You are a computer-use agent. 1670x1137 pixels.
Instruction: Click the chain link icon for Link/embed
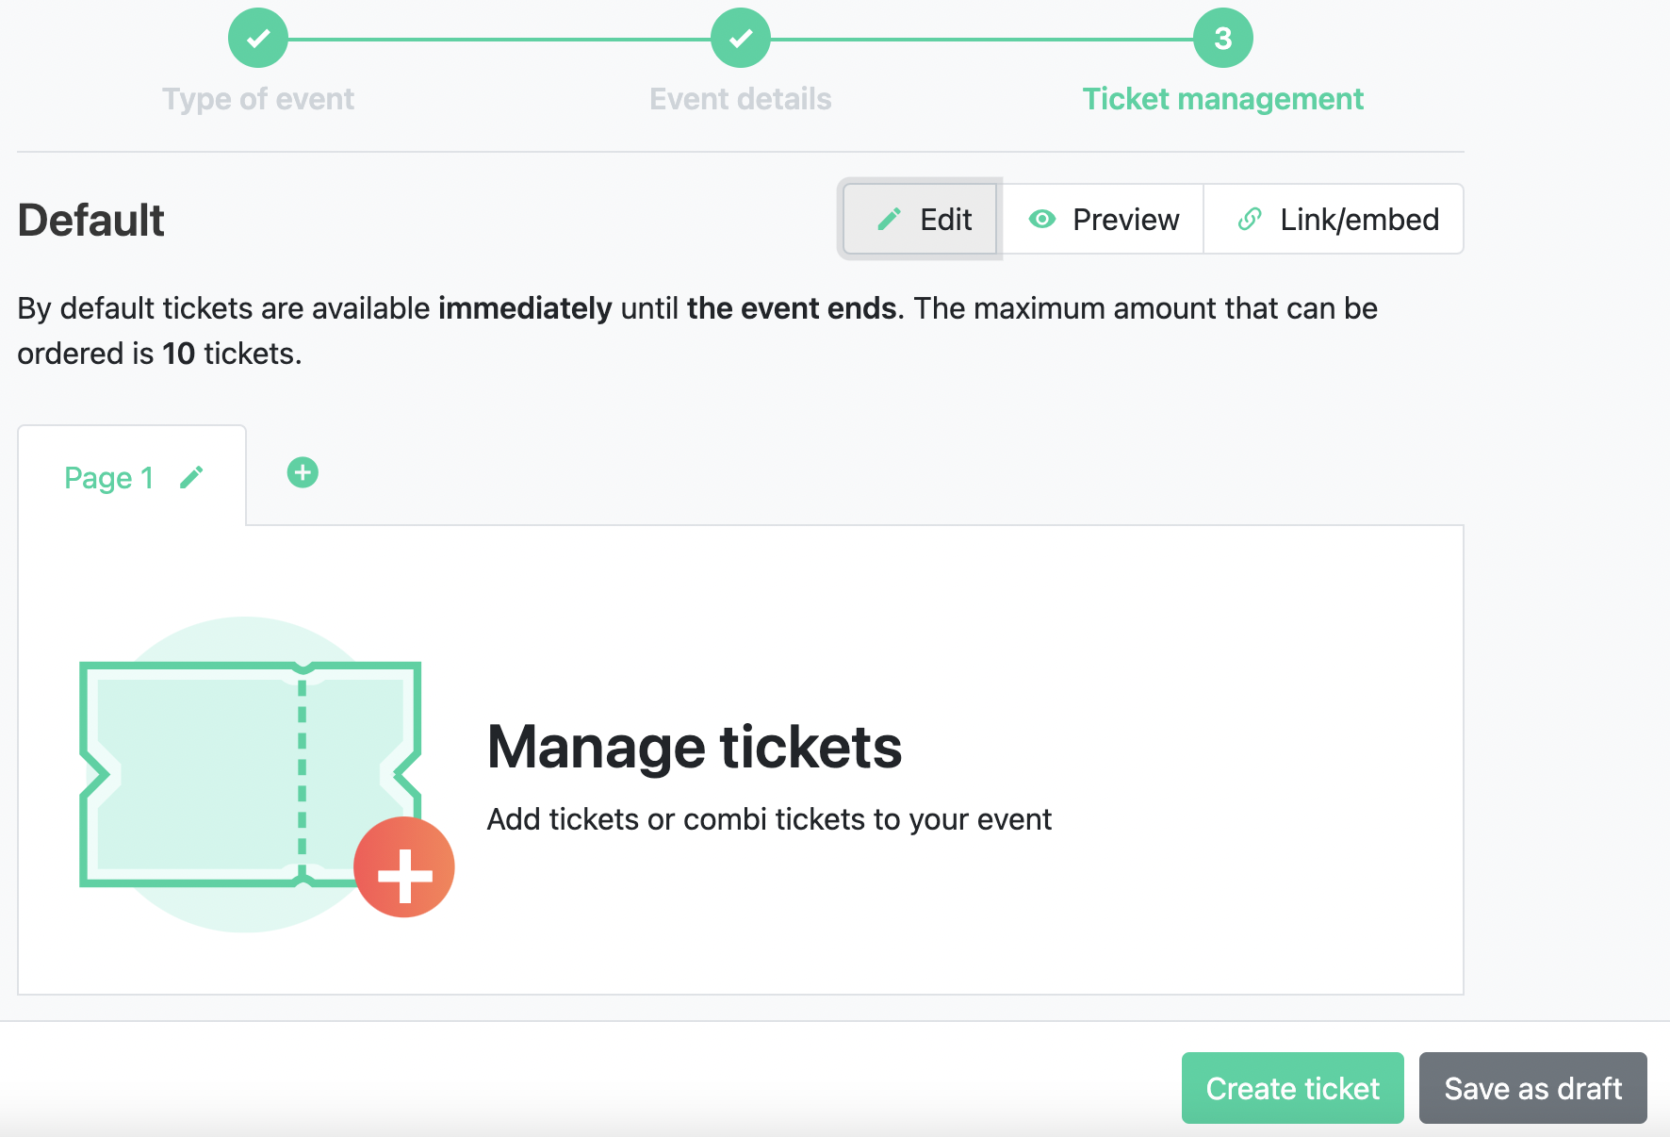pyautogui.click(x=1250, y=220)
